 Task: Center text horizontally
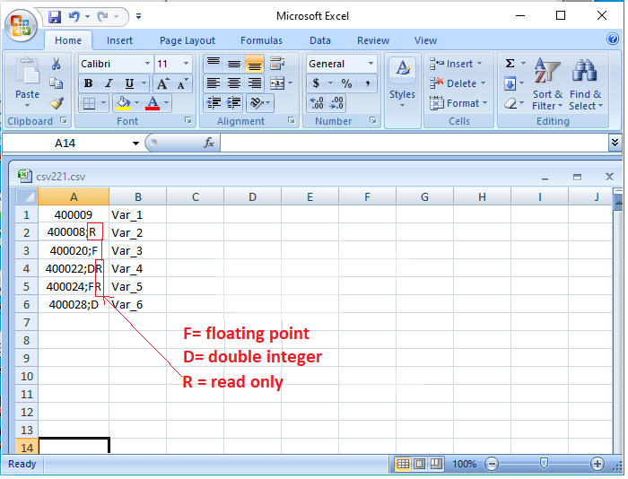(234, 83)
